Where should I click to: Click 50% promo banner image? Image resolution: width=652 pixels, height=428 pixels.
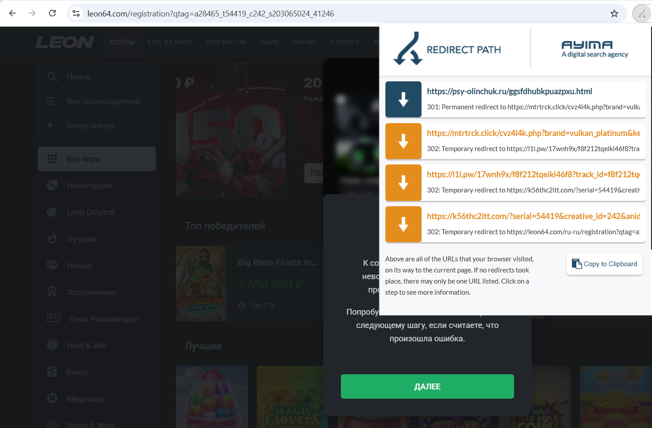tap(231, 129)
